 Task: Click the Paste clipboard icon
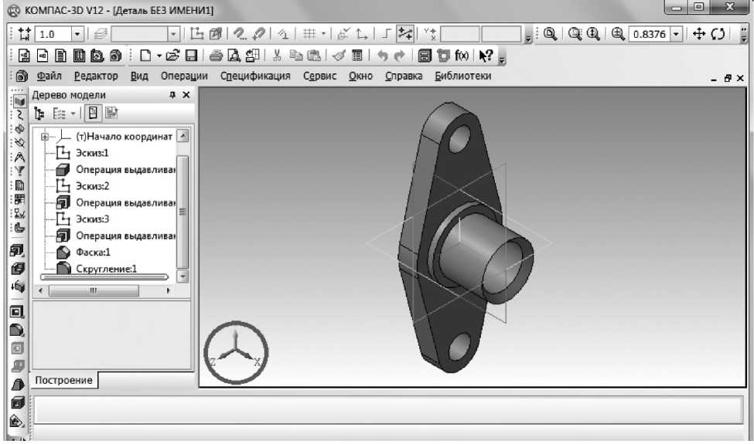click(314, 56)
